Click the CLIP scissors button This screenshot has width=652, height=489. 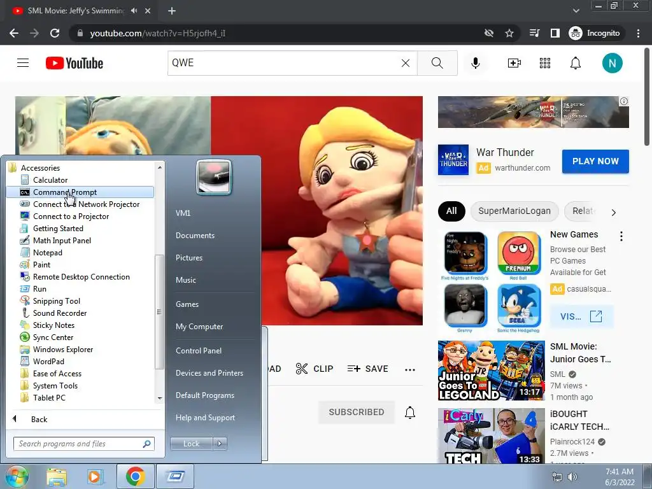pyautogui.click(x=315, y=369)
